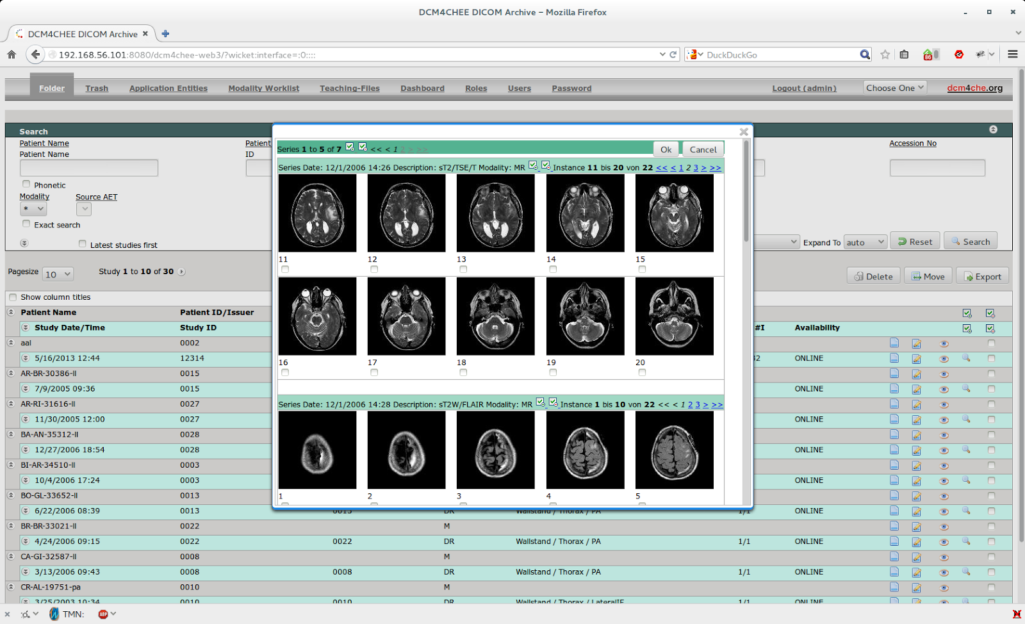Confirm dialog with Ok button
Image resolution: width=1025 pixels, height=624 pixels.
pyautogui.click(x=666, y=149)
